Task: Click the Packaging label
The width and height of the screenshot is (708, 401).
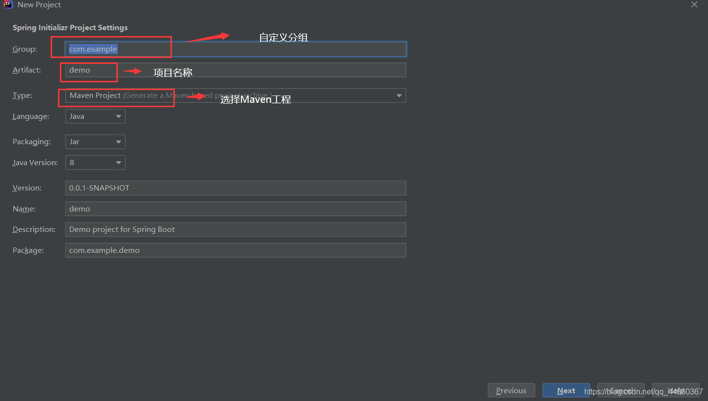Action: (x=32, y=142)
